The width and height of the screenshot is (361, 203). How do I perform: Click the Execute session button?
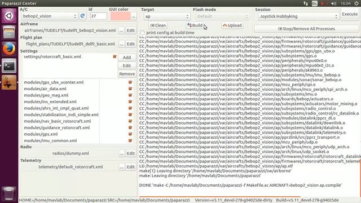(x=350, y=14)
